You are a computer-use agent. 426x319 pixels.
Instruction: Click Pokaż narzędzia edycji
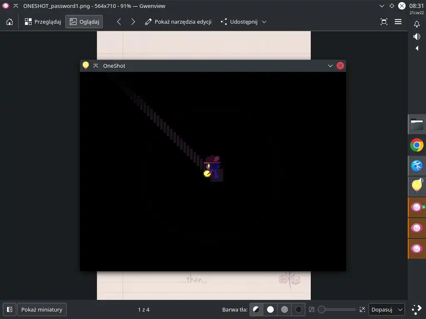coord(178,22)
